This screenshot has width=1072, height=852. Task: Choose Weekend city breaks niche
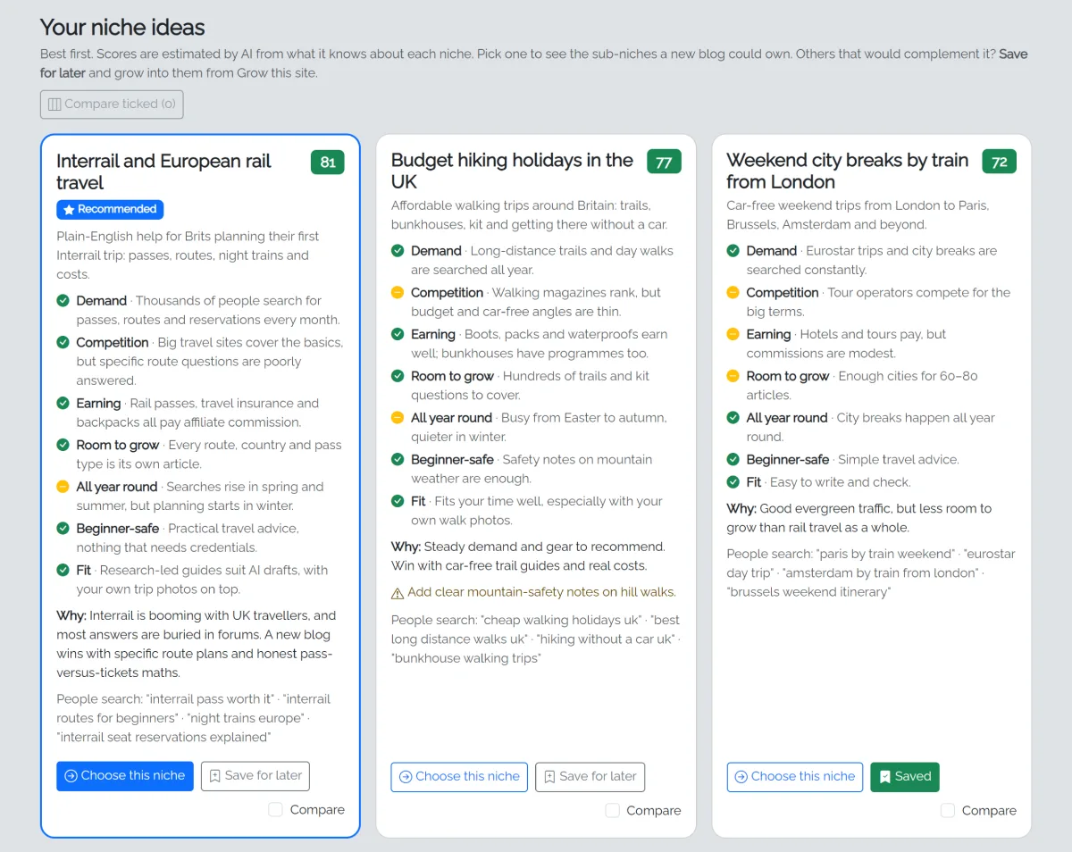pyautogui.click(x=795, y=776)
